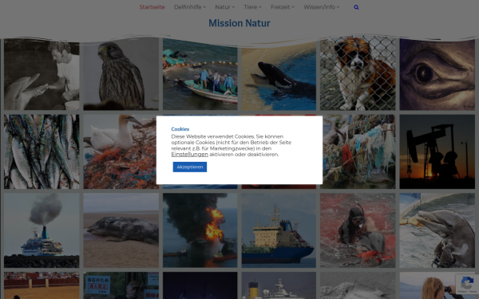Viewport: 479px width, 299px height.
Task: Open the grey animal photo bottom row
Action: click(x=358, y=285)
